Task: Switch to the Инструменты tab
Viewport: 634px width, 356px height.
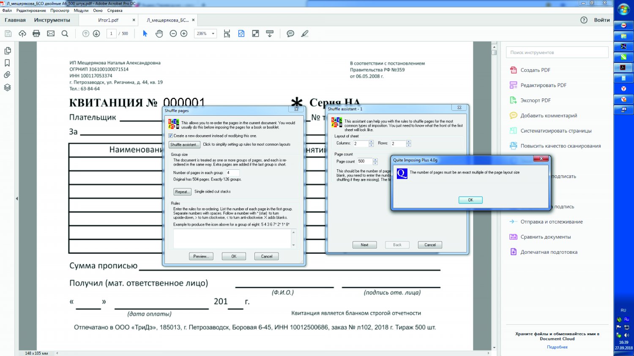Action: [52, 20]
